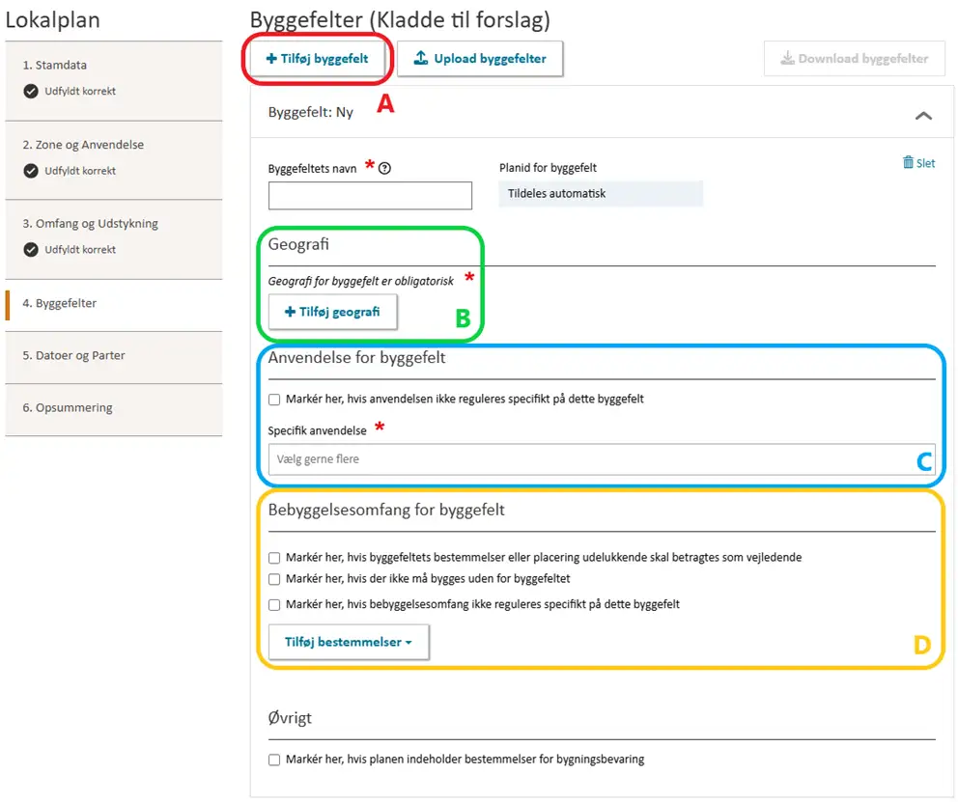Open the Opsummering step
The width and height of the screenshot is (958, 802).
[x=68, y=408]
